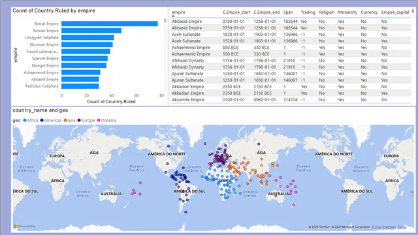Image resolution: width=418 pixels, height=235 pixels.
Task: Select the French colonial empire bar
Action: pyautogui.click(x=86, y=52)
